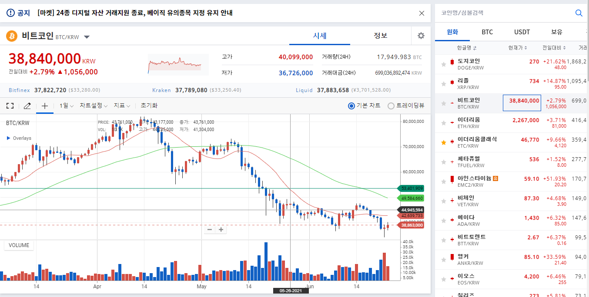The image size is (589, 297).
Task: Select the pencil drawing tool
Action: (27, 106)
